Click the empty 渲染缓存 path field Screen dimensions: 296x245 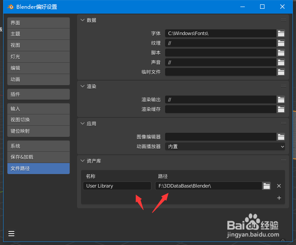click(x=221, y=109)
